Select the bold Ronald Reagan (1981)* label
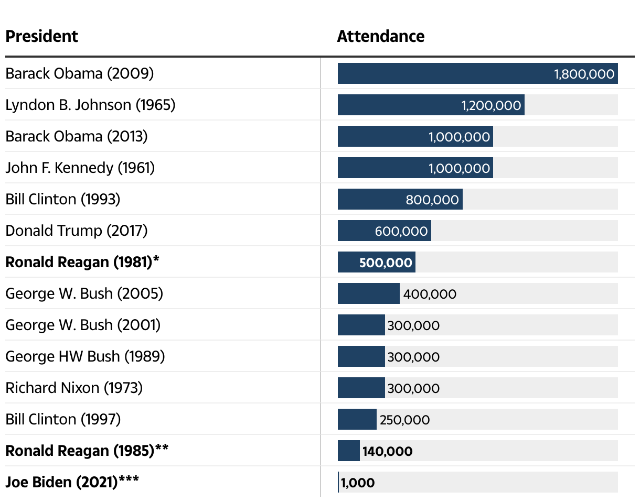This screenshot has height=502, width=640. click(82, 262)
